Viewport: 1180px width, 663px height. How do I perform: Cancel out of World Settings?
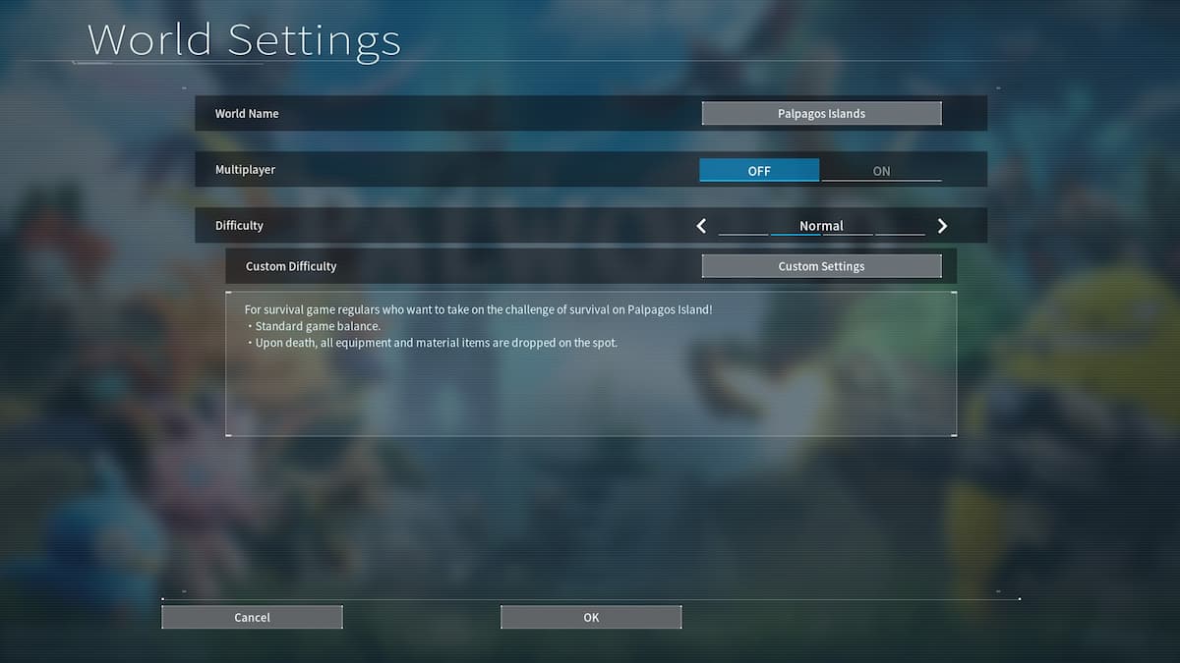[252, 617]
